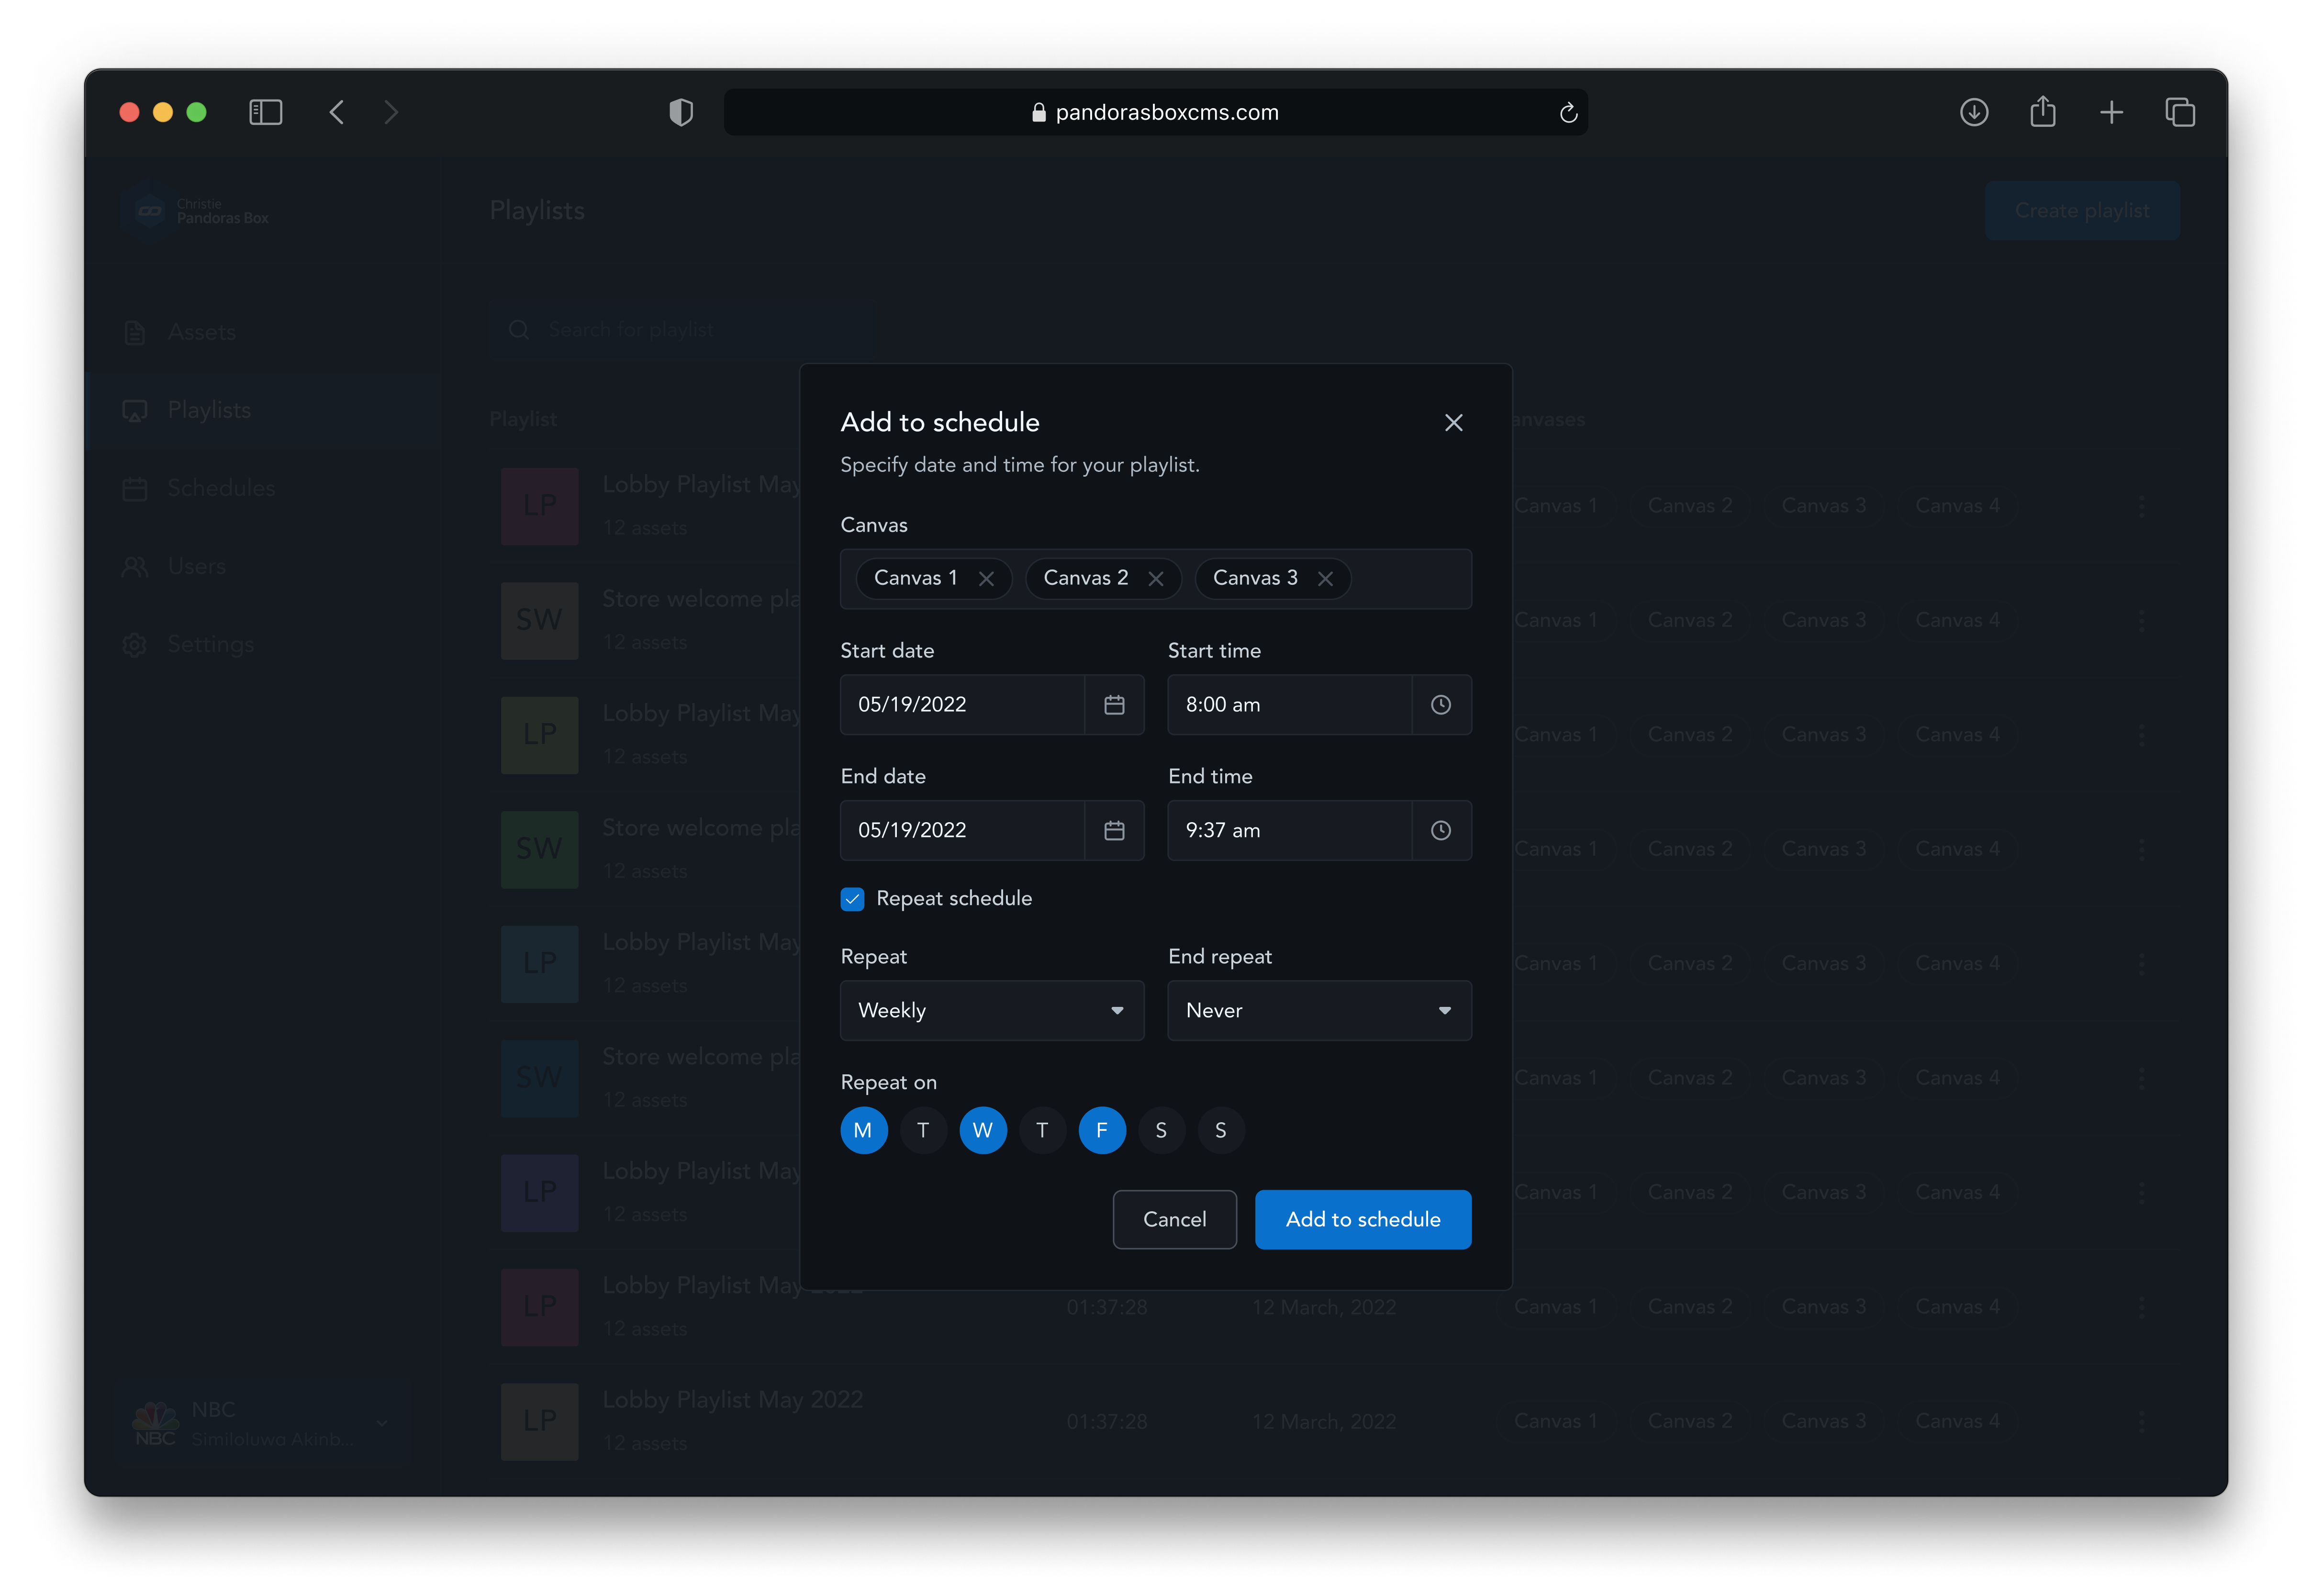
Task: Click the Safari share icon
Action: pos(2042,112)
